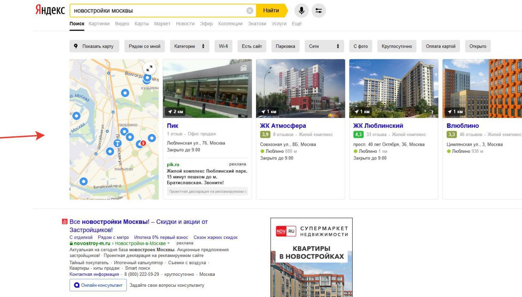The width and height of the screenshot is (522, 297).
Task: Toggle the Рядом со мной filter
Action: (x=145, y=46)
